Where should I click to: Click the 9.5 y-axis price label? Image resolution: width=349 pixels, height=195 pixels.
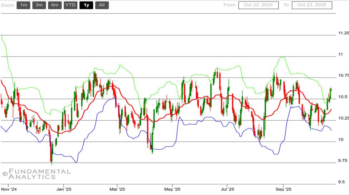point(341,182)
